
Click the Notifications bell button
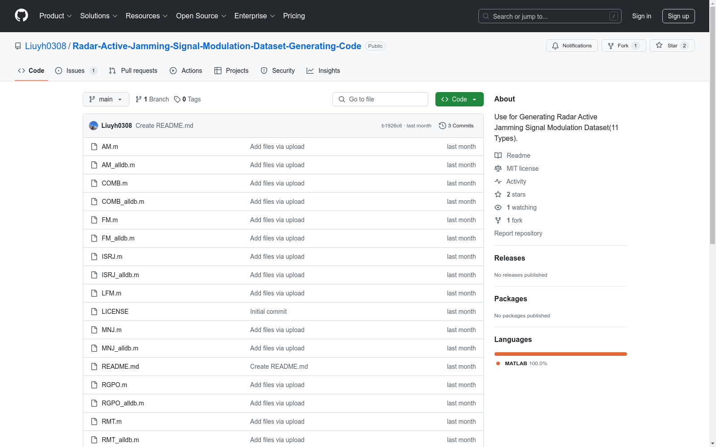point(571,46)
